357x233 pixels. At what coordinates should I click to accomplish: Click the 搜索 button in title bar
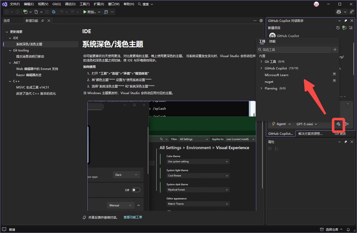(x=146, y=4)
